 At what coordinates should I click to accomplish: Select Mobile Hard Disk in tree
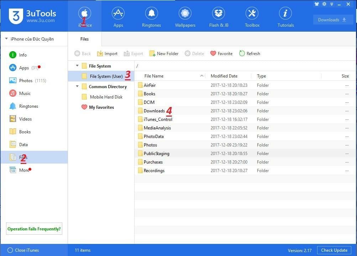click(106, 97)
